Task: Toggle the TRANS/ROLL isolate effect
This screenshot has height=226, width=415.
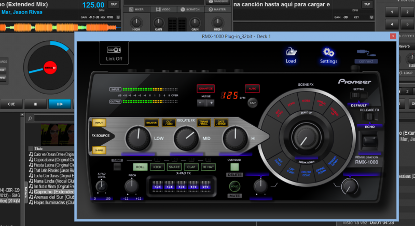Action: [203, 123]
